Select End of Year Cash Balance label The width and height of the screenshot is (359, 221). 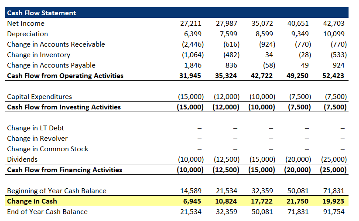click(48, 212)
